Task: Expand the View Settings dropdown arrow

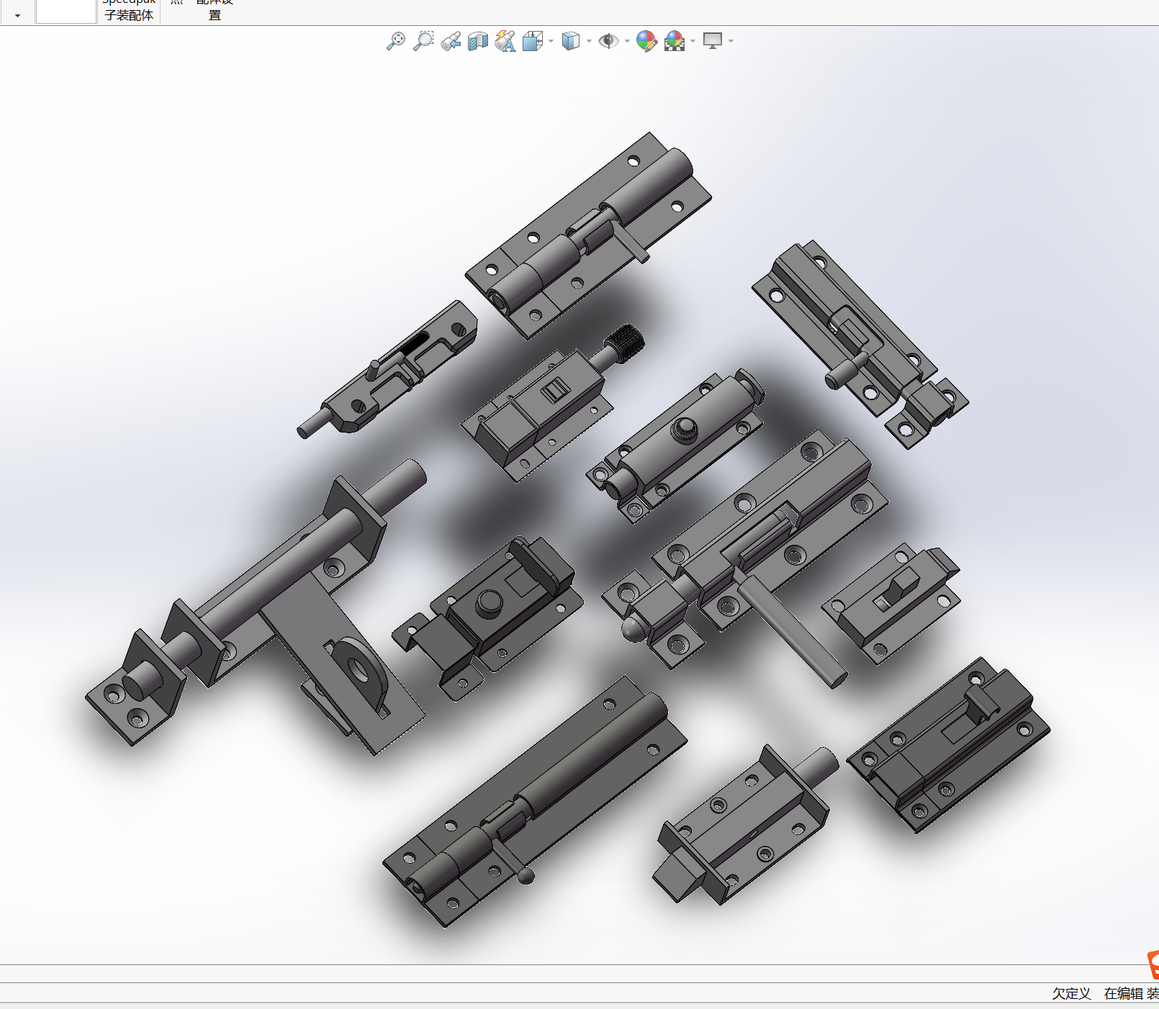Action: click(731, 41)
